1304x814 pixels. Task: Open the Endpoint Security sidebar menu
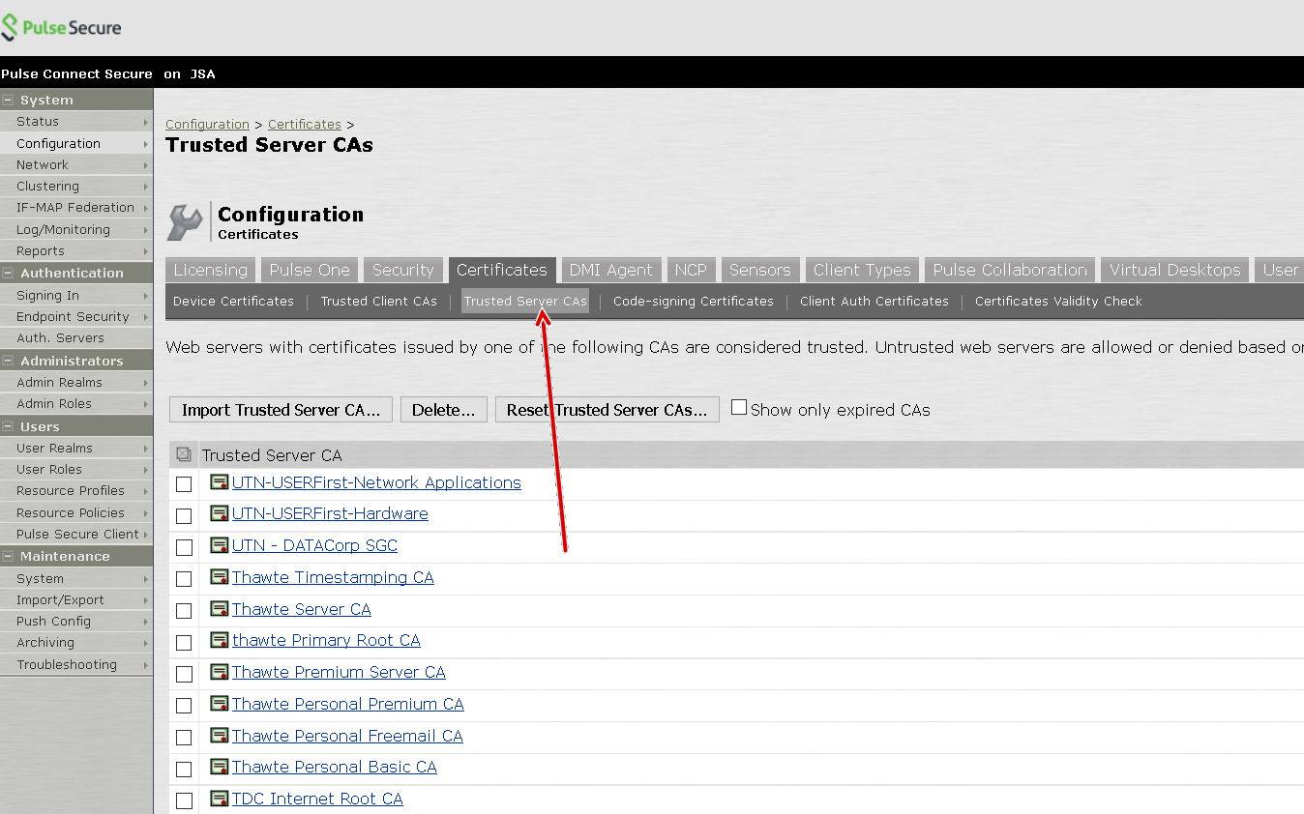pyautogui.click(x=76, y=316)
